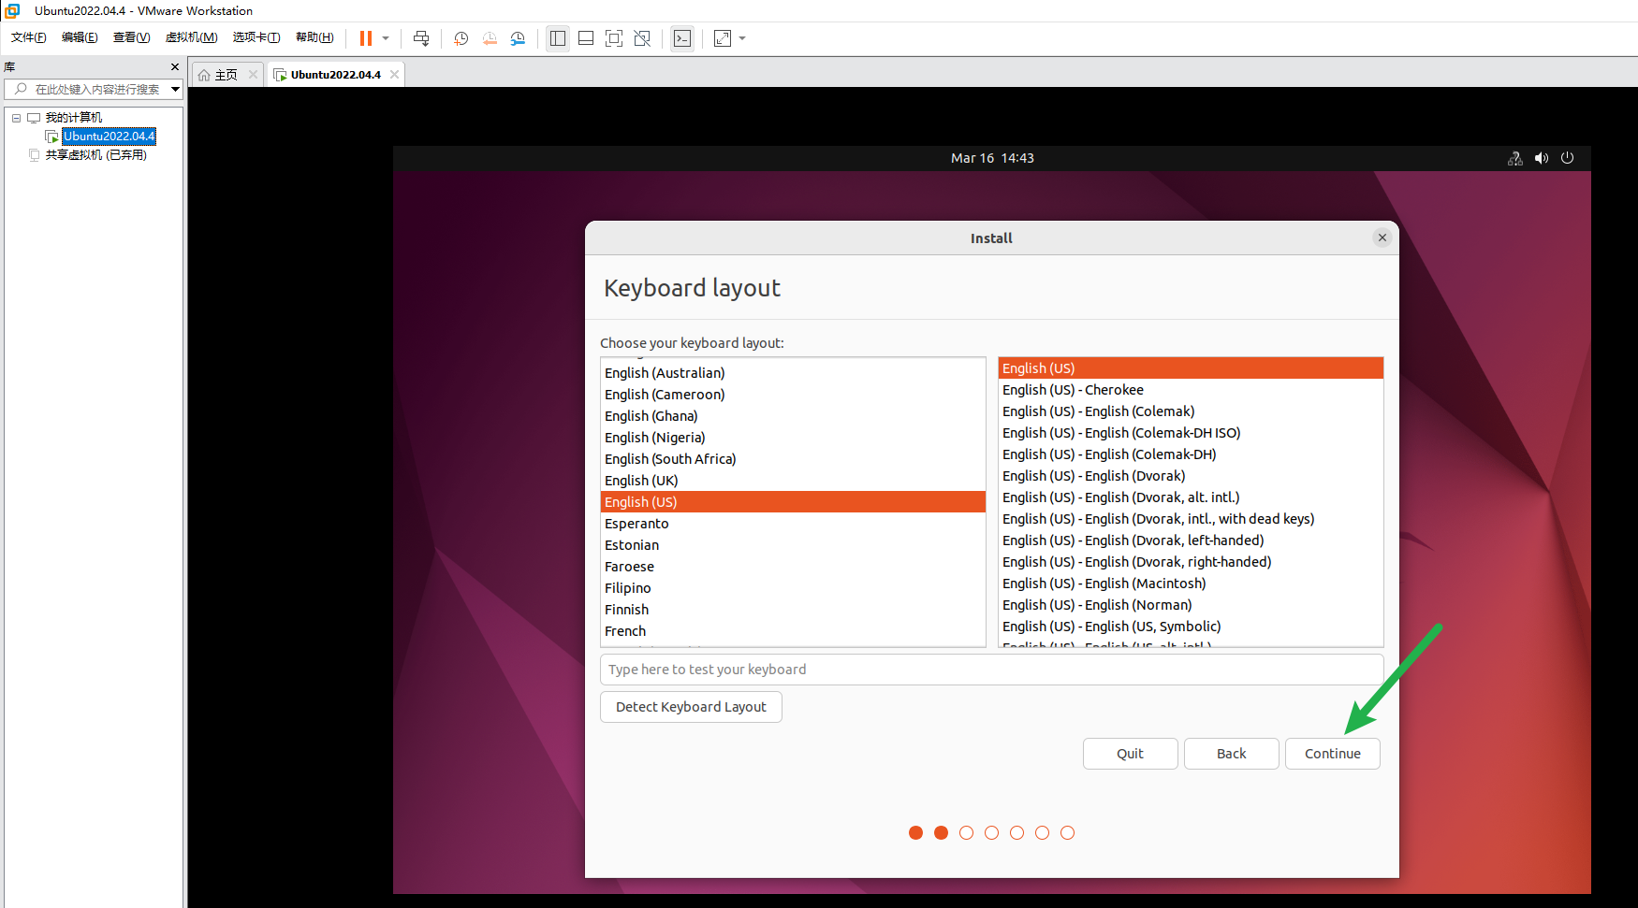Viewport: 1638px width, 908px height.
Task: Choose the Dvorak left-handed variant
Action: [x=1191, y=540]
